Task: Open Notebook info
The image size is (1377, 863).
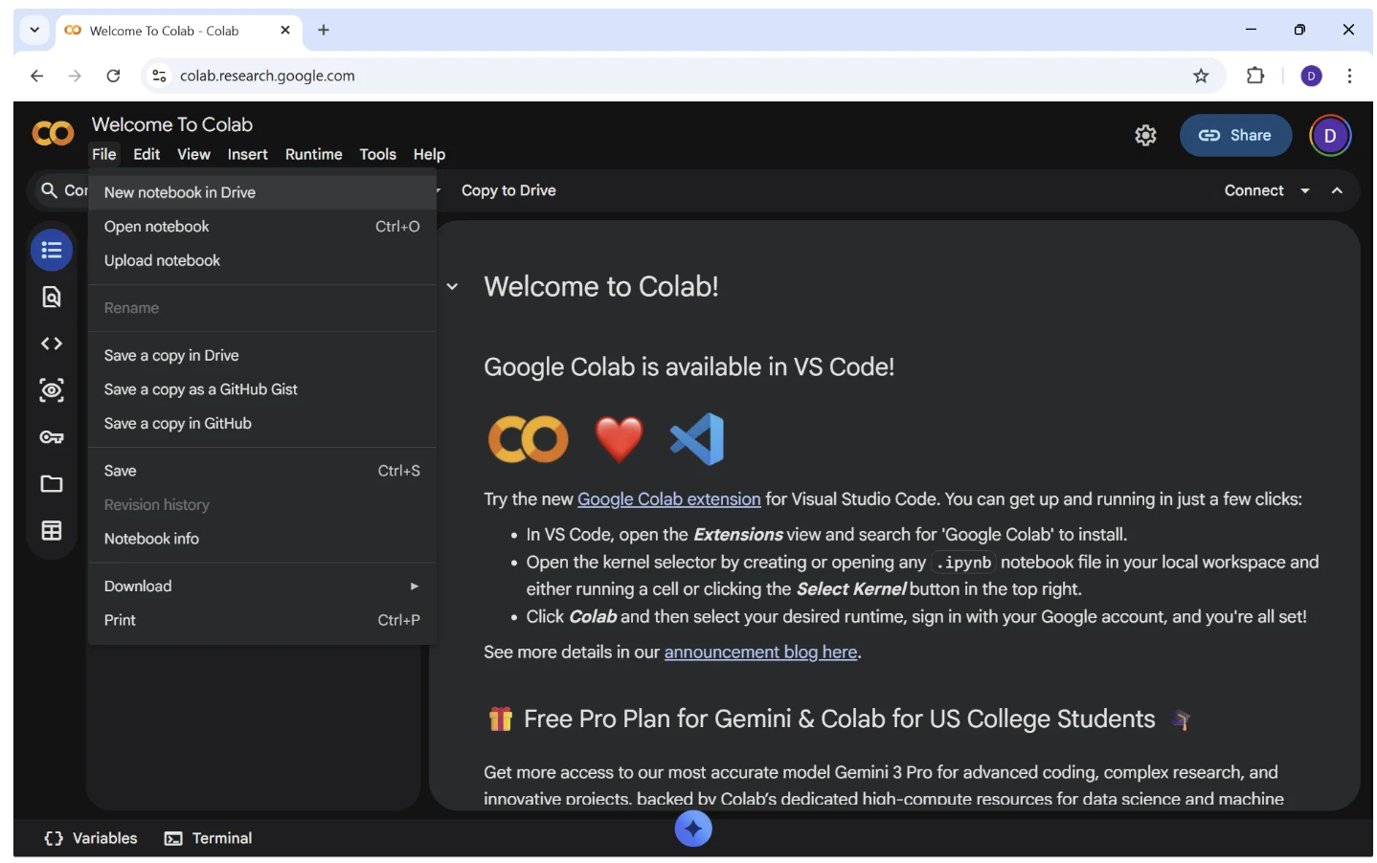Action: pos(261,539)
